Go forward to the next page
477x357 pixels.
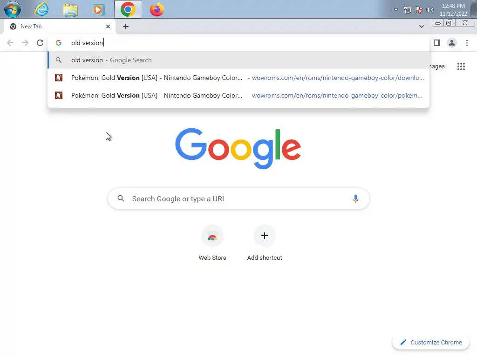click(x=25, y=43)
